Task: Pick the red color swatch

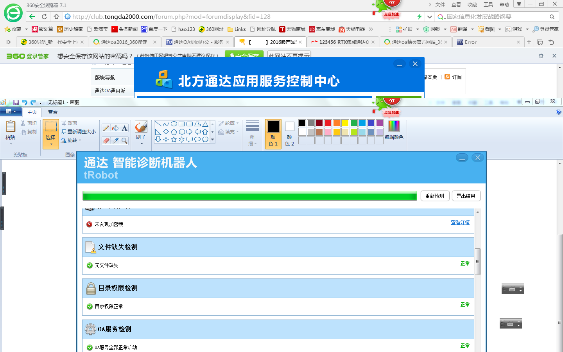Action: pos(328,123)
